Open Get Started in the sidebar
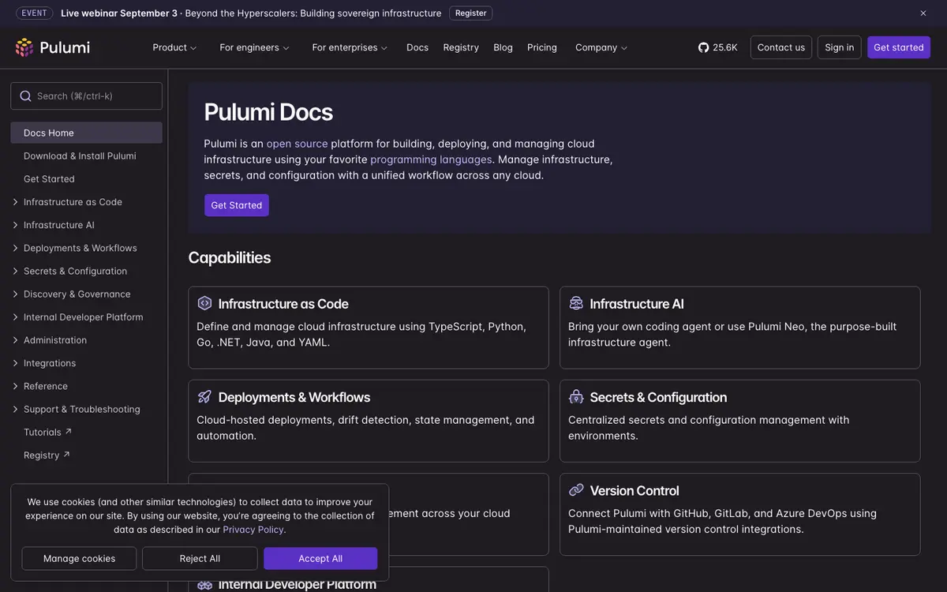 (49, 179)
